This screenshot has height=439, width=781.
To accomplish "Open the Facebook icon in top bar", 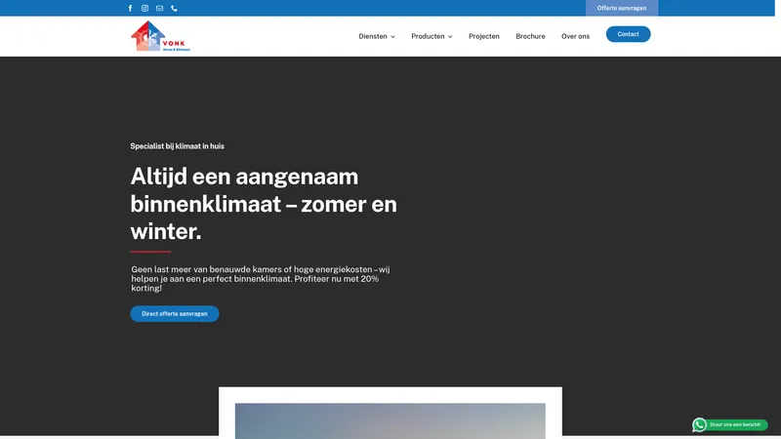I will (x=131, y=8).
